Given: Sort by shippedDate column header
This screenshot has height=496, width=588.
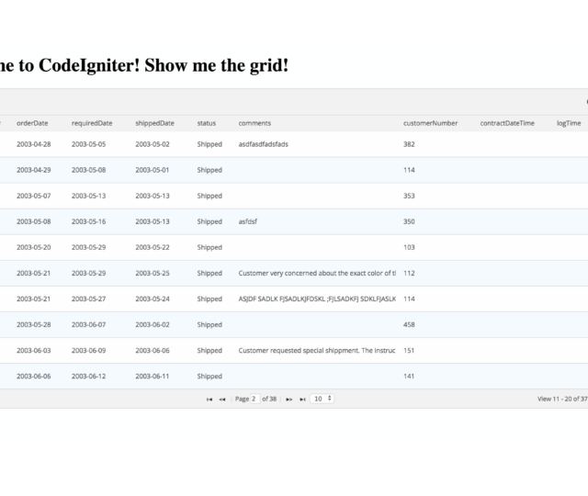Looking at the screenshot, I should [155, 123].
